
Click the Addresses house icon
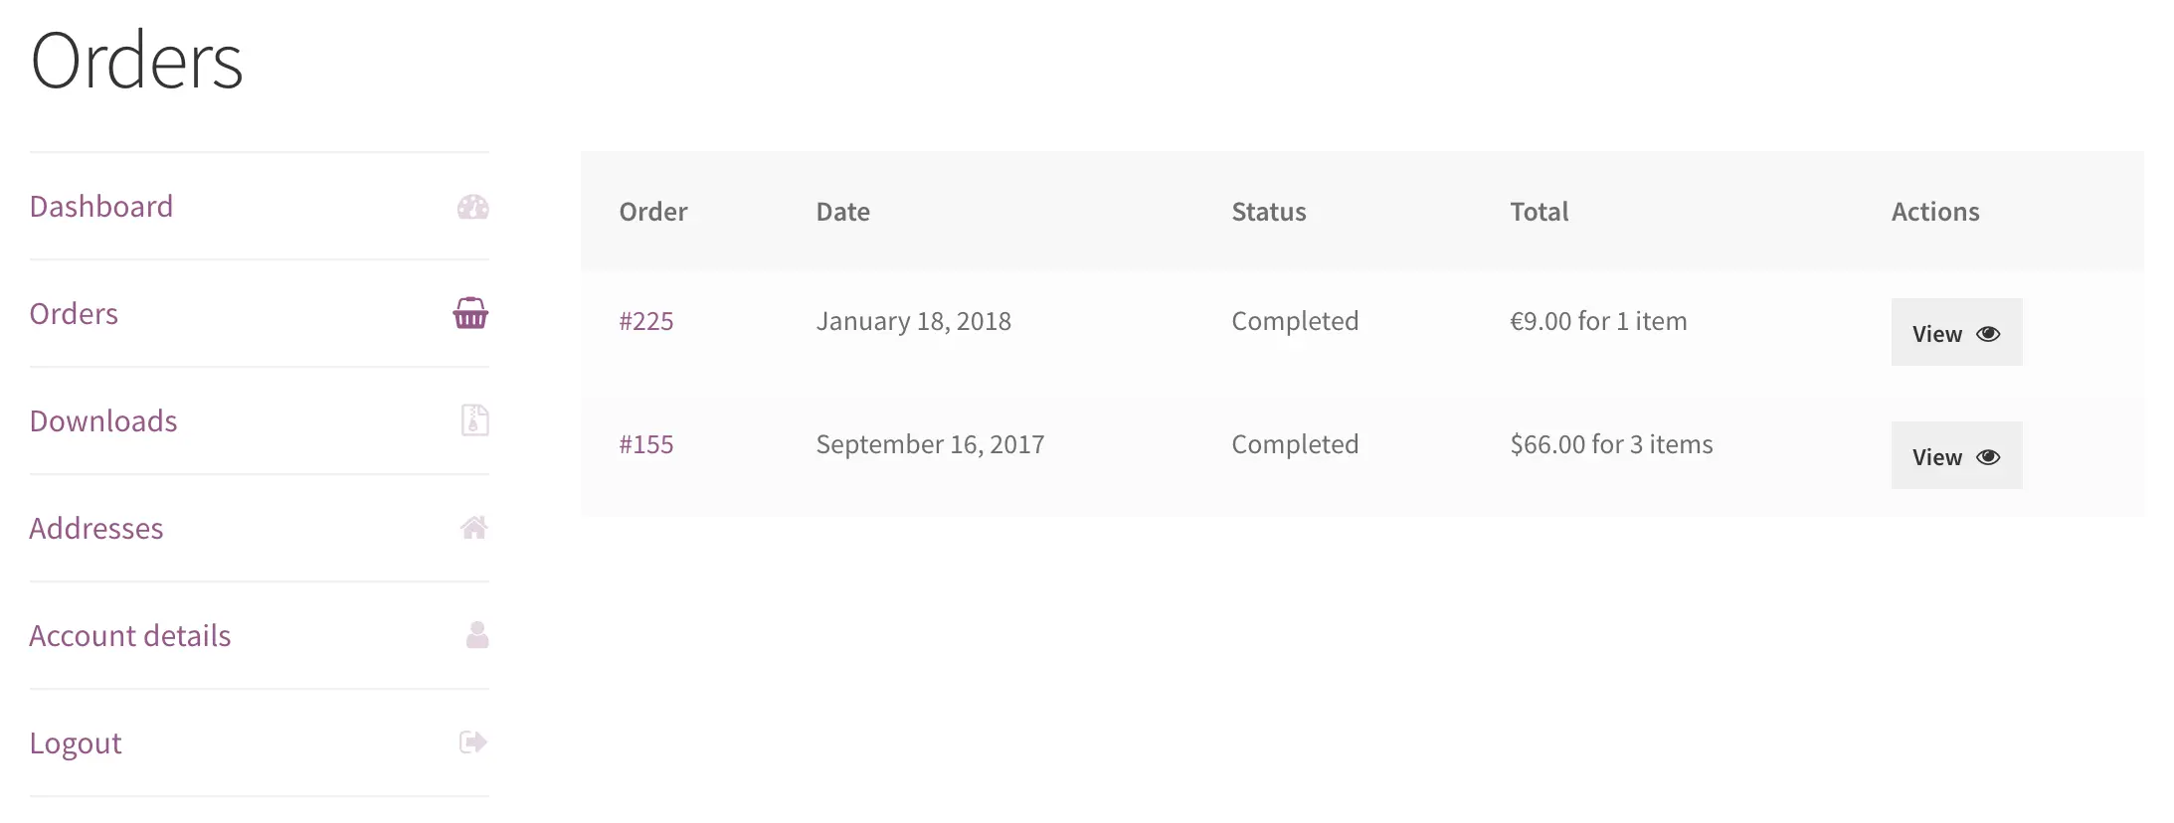[x=473, y=528]
